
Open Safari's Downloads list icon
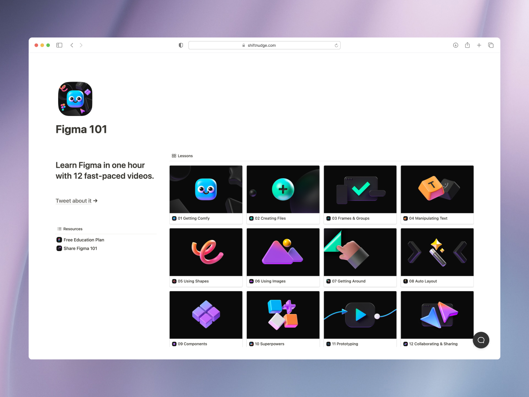[455, 45]
